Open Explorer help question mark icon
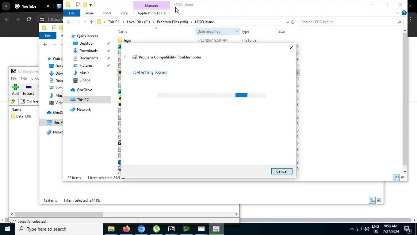The width and height of the screenshot is (417, 235). [x=404, y=13]
